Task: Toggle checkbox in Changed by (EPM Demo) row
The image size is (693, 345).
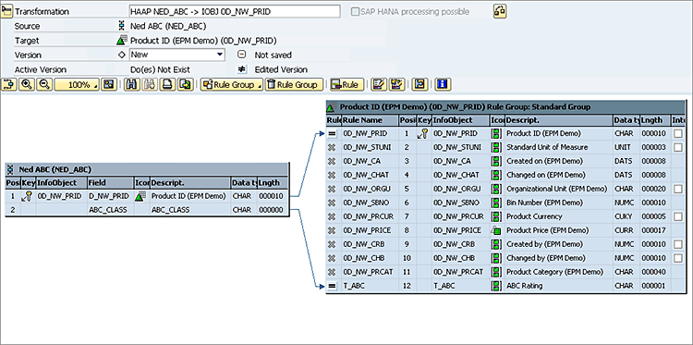Action: pos(677,258)
